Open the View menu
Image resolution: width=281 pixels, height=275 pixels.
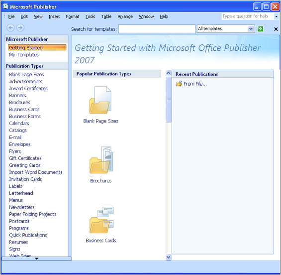38,16
